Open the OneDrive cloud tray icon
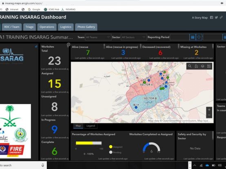Image resolution: width=226 pixels, height=169 pixels. coord(207,165)
